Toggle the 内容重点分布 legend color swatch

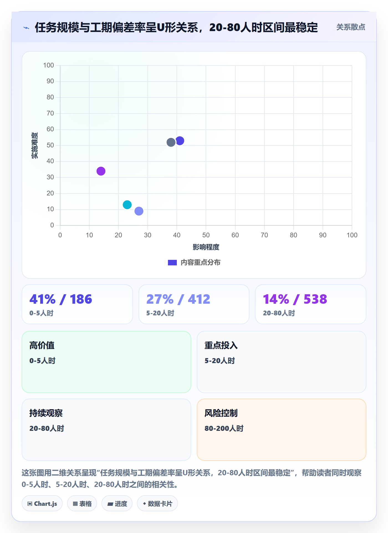pyautogui.click(x=172, y=263)
